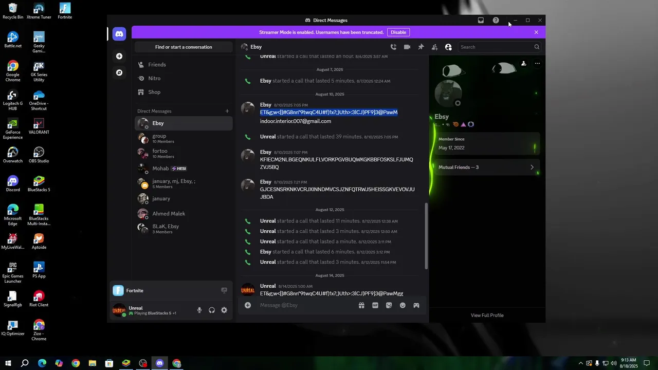This screenshot has height=370, width=658.
Task: Open the Nitro page
Action: pyautogui.click(x=184, y=78)
